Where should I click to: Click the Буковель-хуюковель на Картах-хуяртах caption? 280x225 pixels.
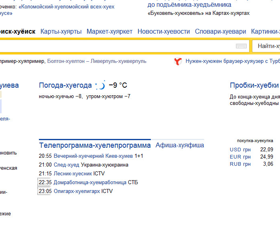point(199,13)
